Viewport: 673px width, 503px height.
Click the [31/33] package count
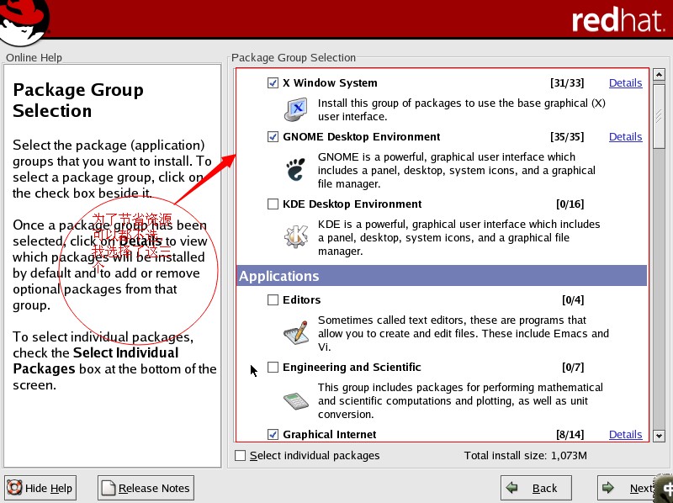point(567,82)
